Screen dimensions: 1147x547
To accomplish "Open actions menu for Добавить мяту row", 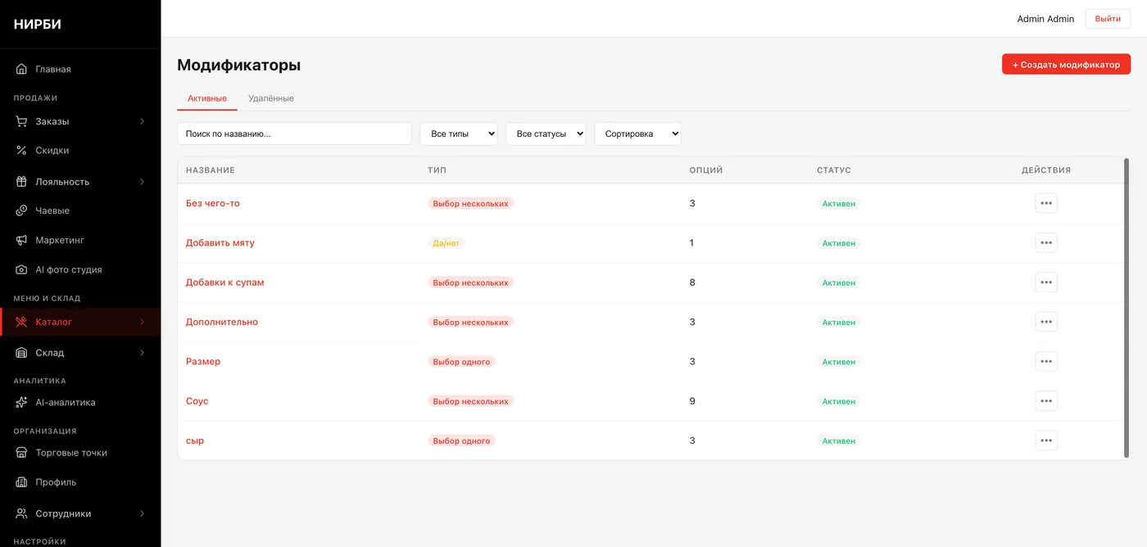I will (x=1046, y=242).
